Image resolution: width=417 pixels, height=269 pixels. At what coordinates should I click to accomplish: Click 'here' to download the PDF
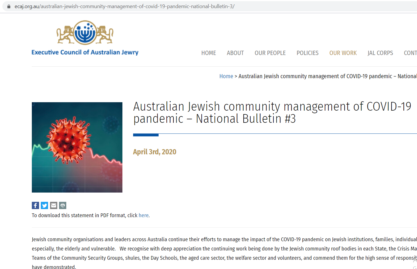point(144,215)
